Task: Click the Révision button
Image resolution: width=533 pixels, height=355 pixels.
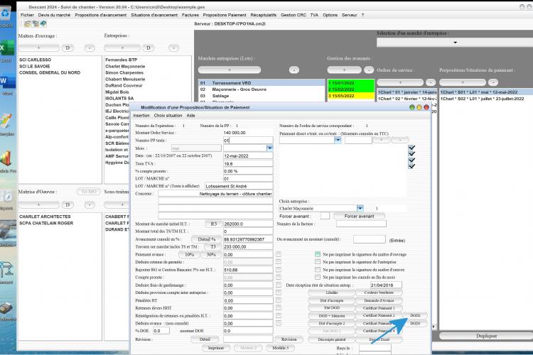Action: point(289,339)
